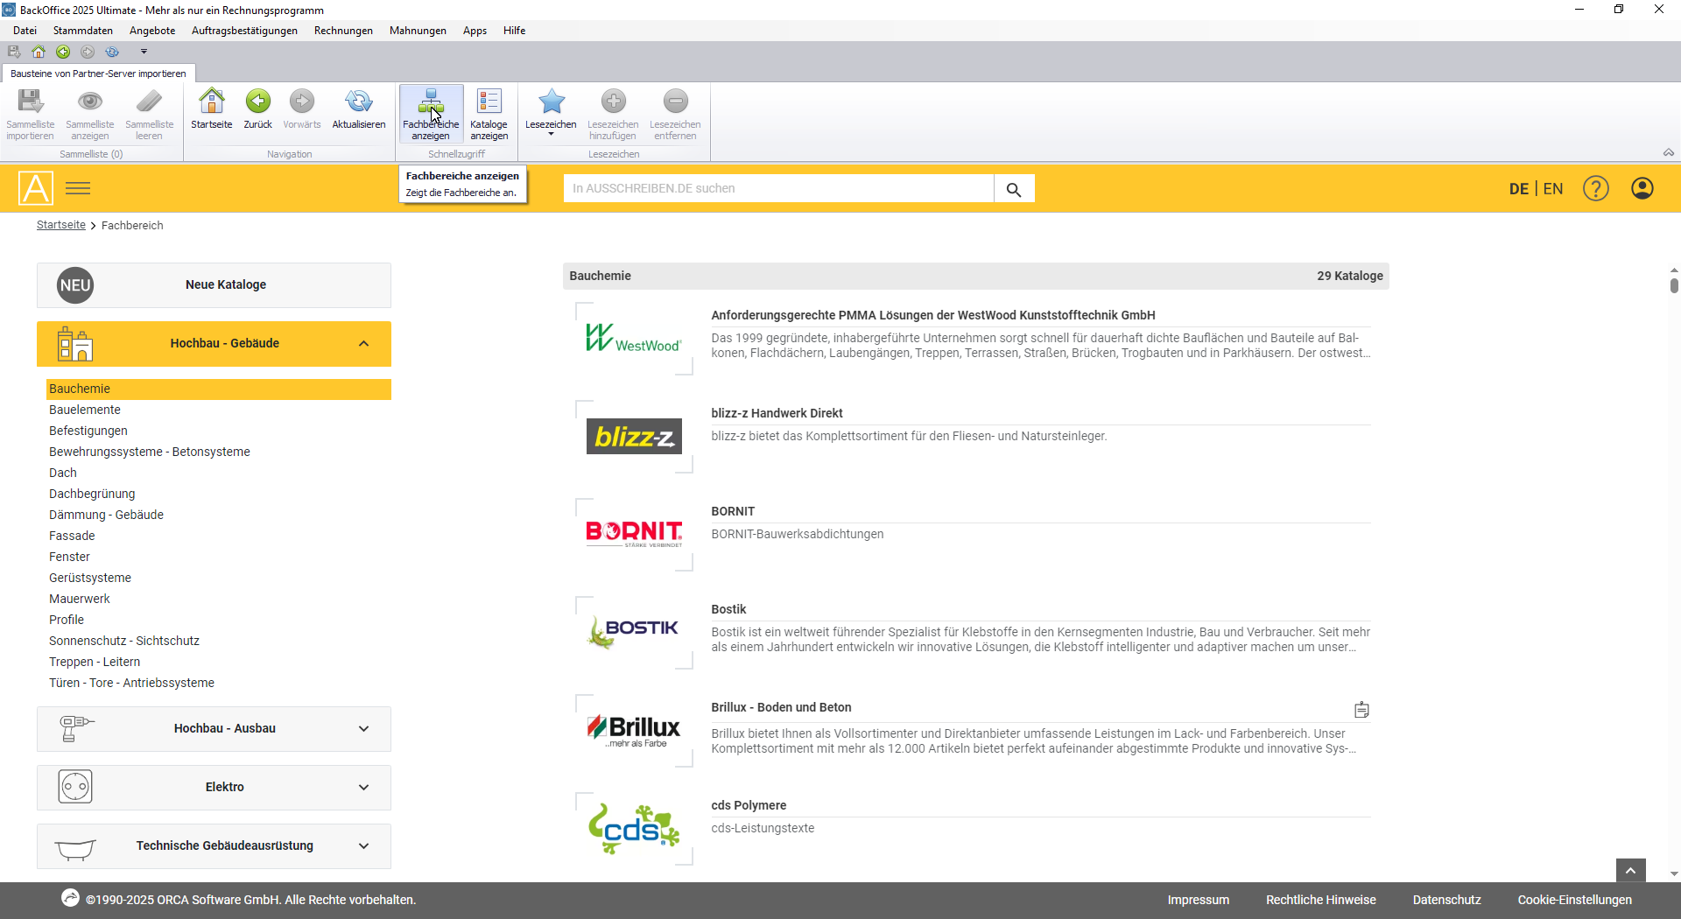Select Bausteine von Partner-Server importieren tab
This screenshot has height=919, width=1681.
[x=98, y=74]
